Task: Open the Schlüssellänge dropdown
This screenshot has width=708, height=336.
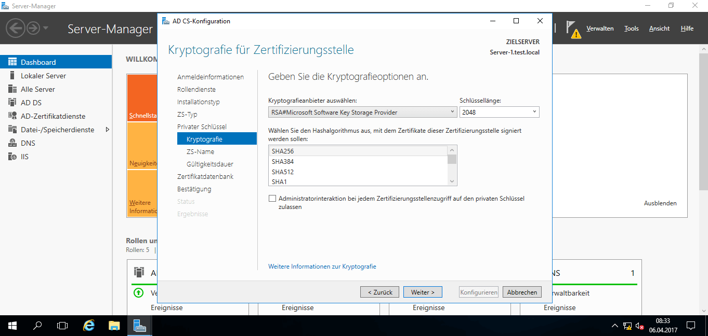Action: pos(500,112)
